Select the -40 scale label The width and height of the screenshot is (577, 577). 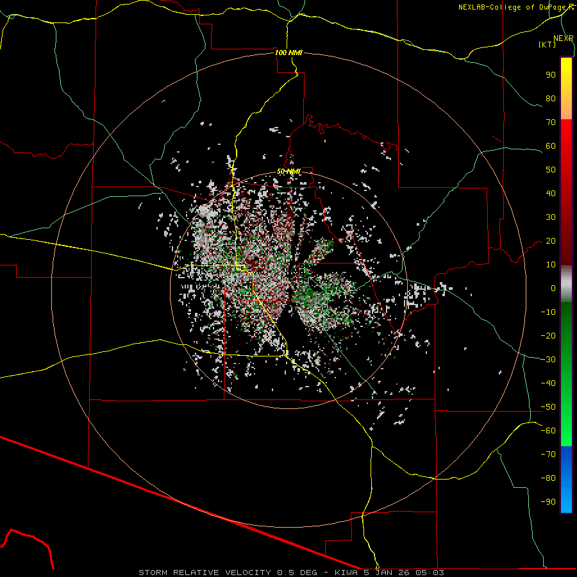tap(548, 383)
